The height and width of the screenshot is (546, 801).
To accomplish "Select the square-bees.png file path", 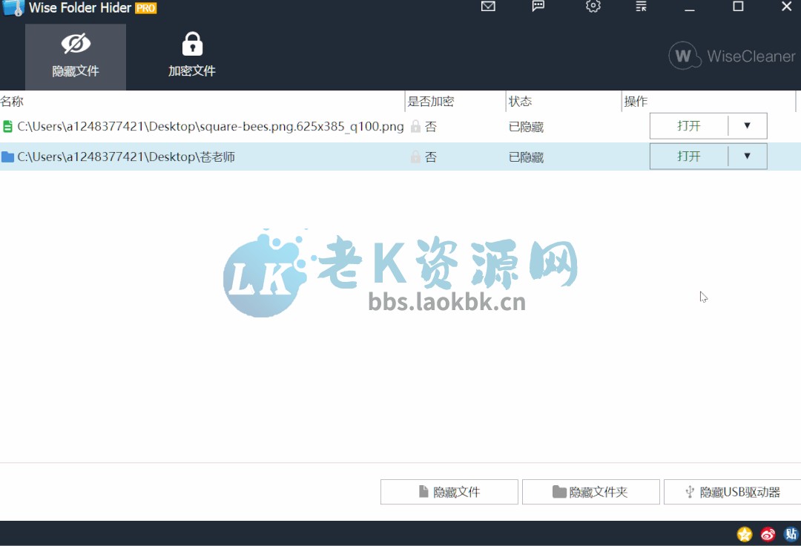I will (x=211, y=126).
